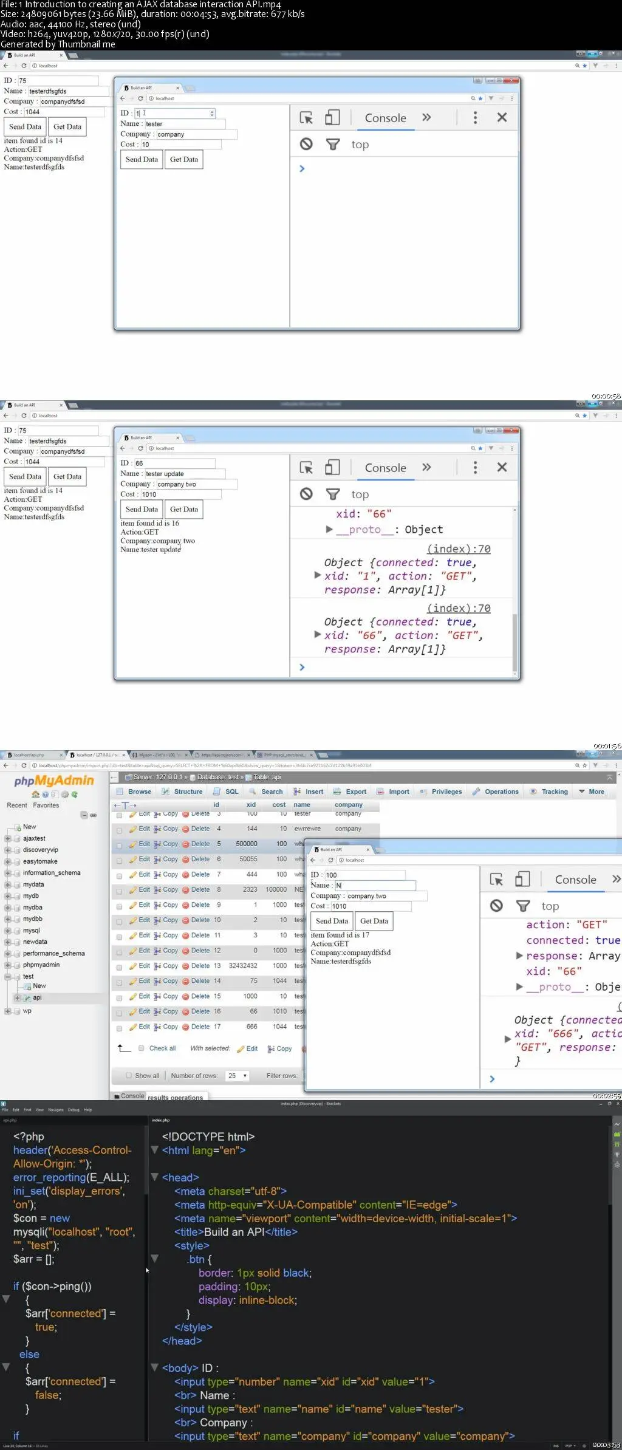Expand __proto__: Object under xid: "66"
This screenshot has height=1450, width=622.
point(329,529)
